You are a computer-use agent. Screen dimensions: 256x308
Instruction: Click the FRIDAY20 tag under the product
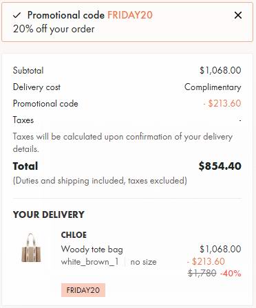tap(83, 290)
